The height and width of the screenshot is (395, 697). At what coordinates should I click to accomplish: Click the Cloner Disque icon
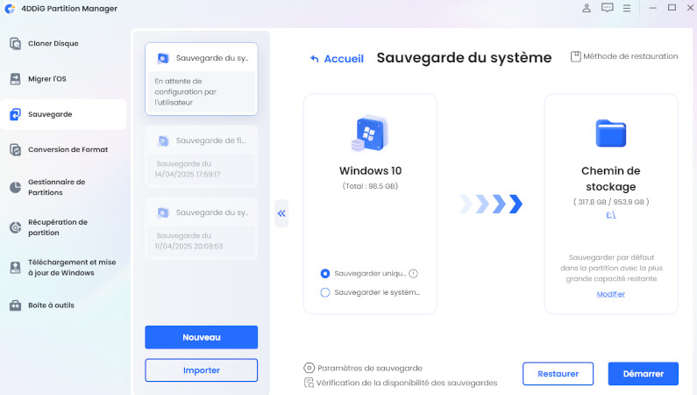pos(15,44)
